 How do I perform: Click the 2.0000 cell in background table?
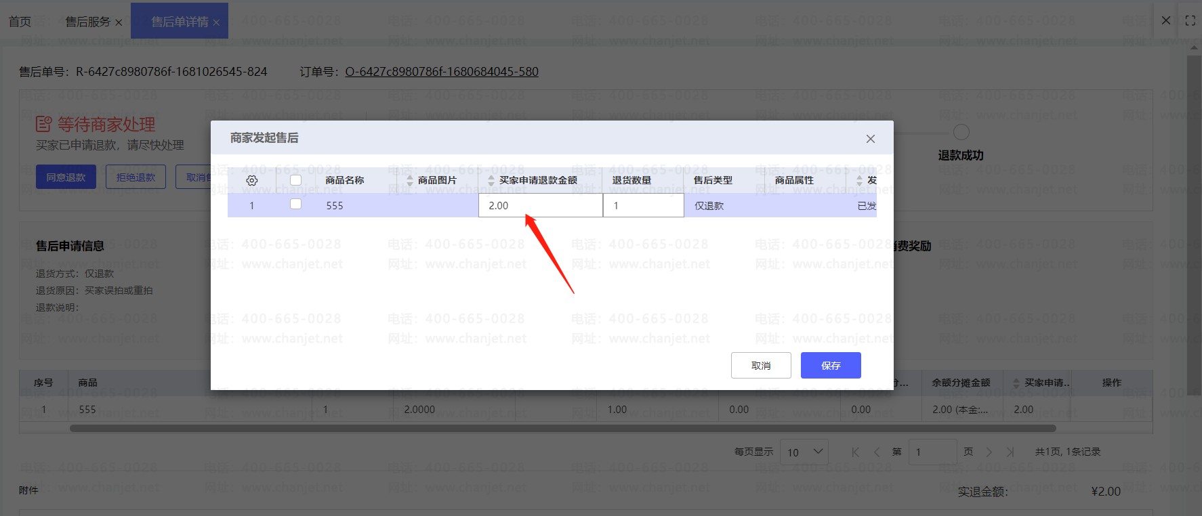419,410
